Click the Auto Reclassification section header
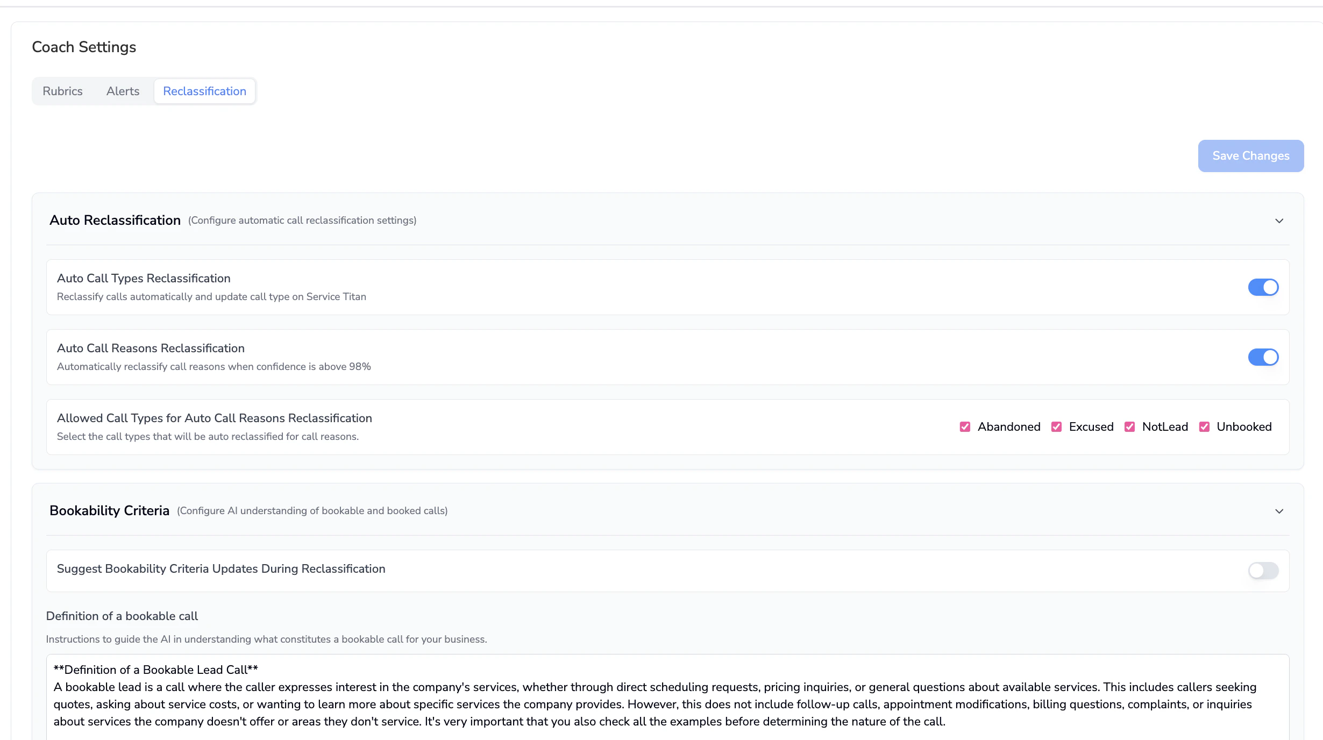1323x740 pixels. [x=115, y=220]
